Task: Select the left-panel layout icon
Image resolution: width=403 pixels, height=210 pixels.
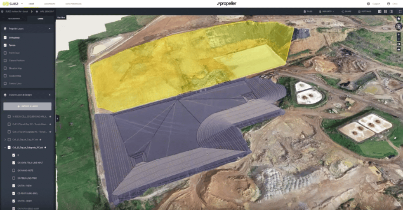Action: (x=379, y=12)
